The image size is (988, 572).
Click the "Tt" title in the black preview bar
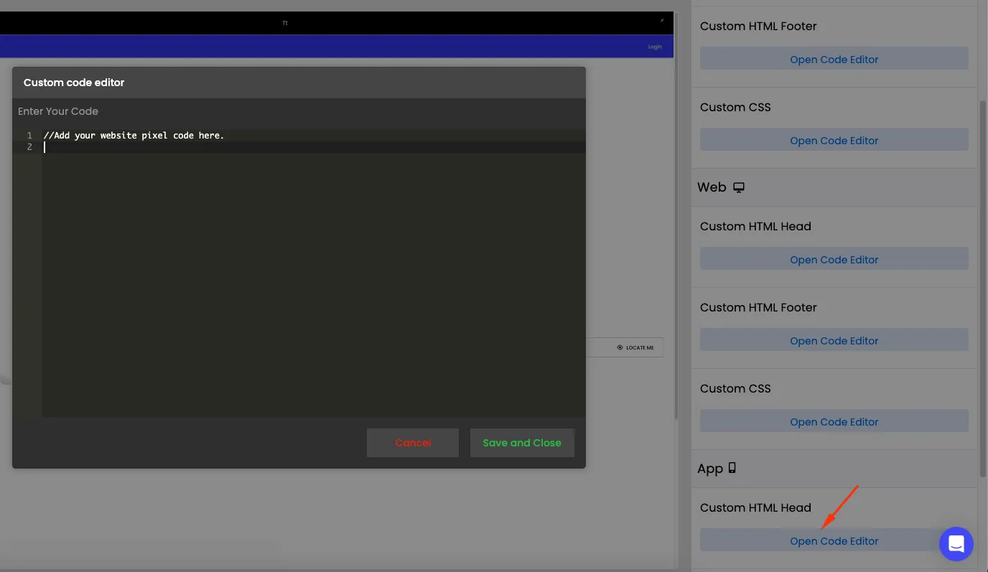click(x=285, y=23)
